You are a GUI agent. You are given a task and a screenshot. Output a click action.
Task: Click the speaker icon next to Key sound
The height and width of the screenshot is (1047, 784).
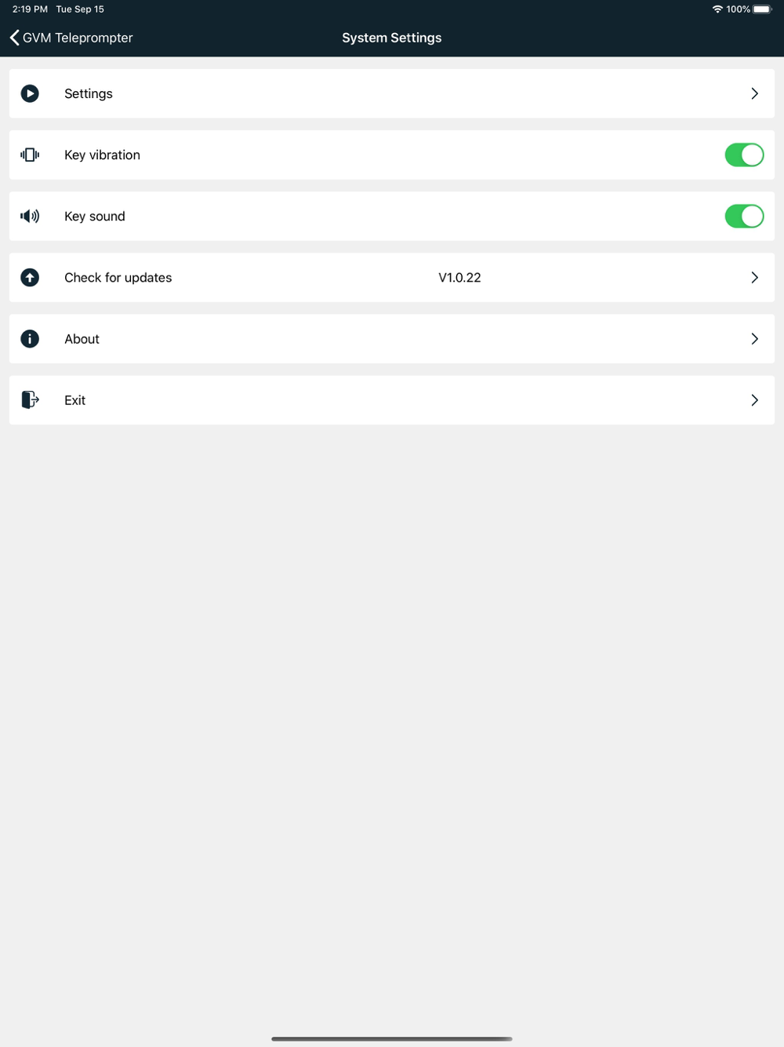tap(30, 216)
